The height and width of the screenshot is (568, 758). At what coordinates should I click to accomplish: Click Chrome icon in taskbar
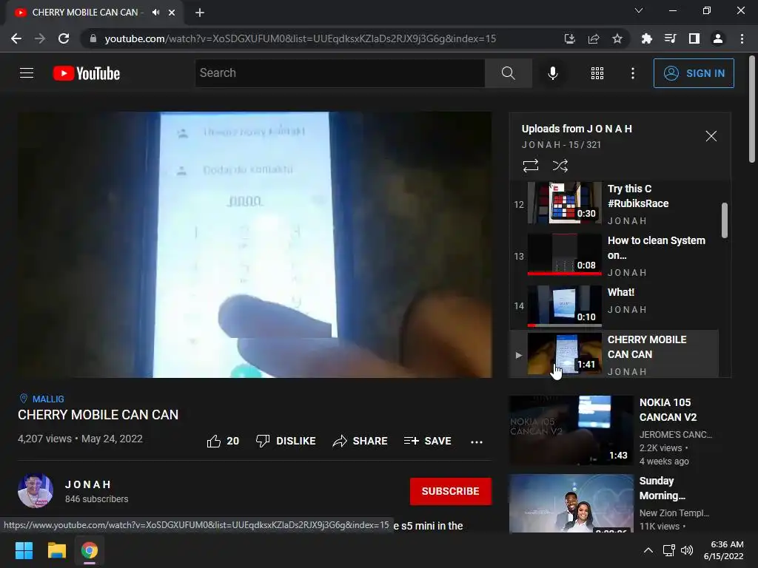pos(90,550)
